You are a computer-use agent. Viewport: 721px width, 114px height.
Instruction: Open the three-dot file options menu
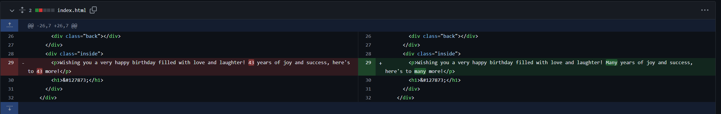pyautogui.click(x=705, y=10)
